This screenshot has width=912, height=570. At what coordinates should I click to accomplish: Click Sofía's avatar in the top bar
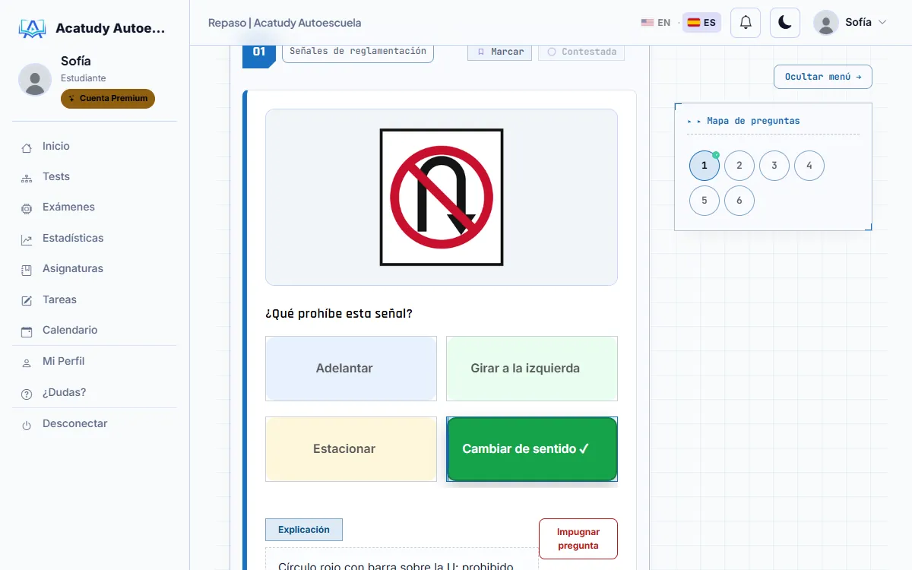[826, 23]
